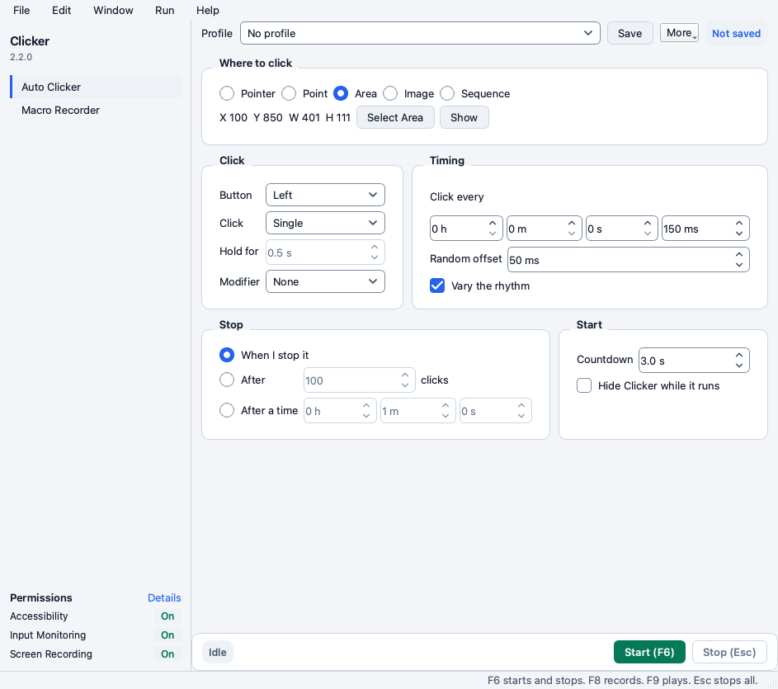The image size is (778, 689).
Task: Open the More dropdown button
Action: (x=679, y=33)
